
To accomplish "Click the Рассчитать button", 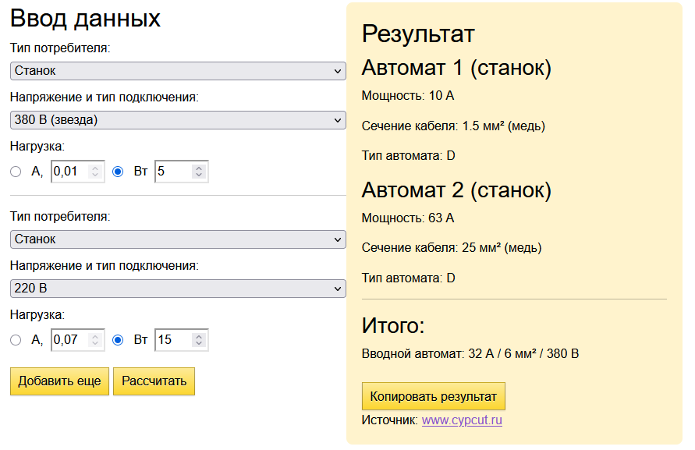I will [154, 381].
